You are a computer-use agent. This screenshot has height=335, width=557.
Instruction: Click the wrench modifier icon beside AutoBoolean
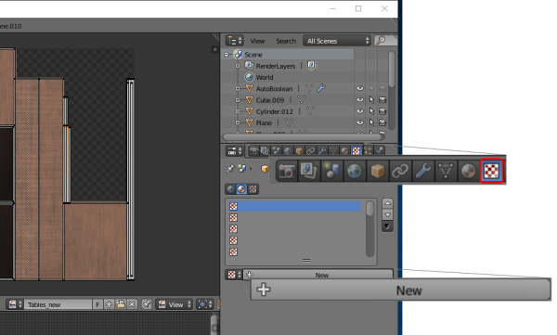click(x=321, y=88)
